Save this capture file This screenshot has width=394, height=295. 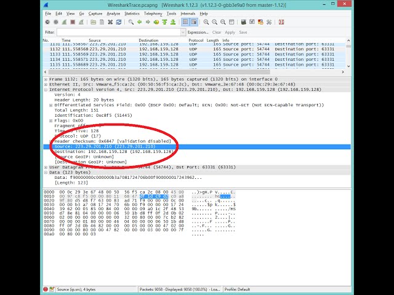click(102, 22)
